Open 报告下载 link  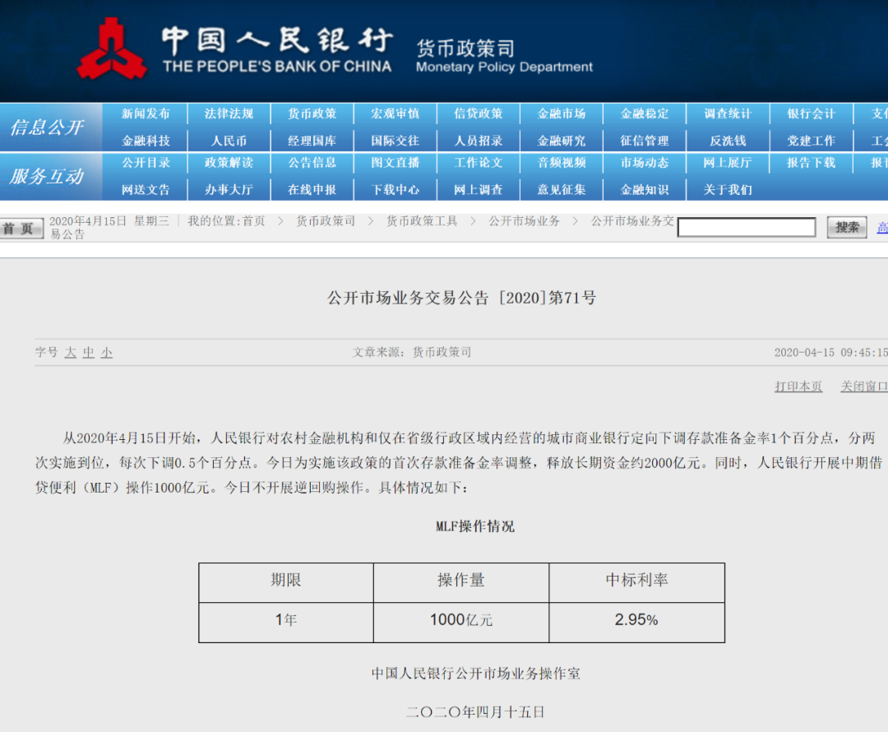[811, 163]
